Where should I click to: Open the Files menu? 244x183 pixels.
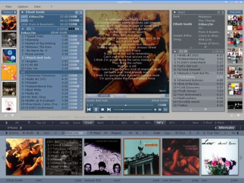coord(9,7)
